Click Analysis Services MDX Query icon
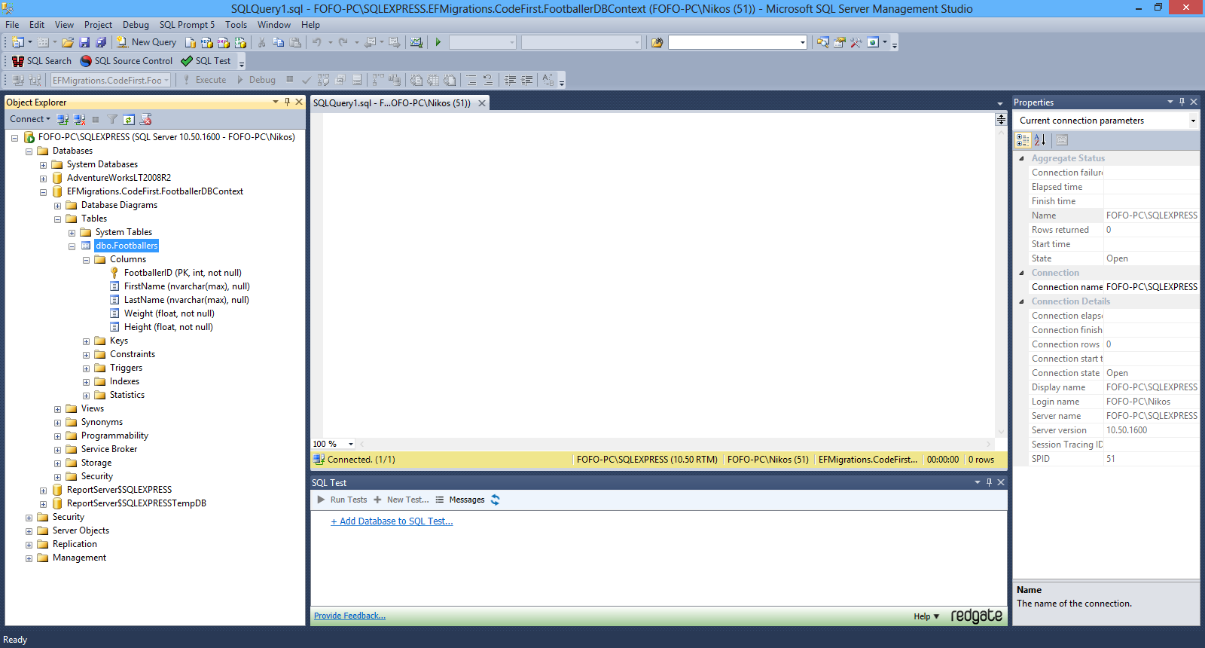Screen dimensions: 1205x648 coord(207,42)
